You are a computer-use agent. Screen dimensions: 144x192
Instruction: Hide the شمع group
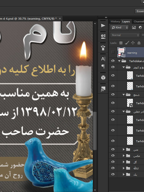tap(113, 94)
